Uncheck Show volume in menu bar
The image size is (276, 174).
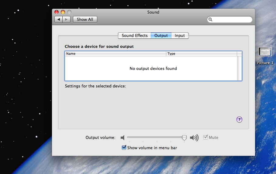tap(124, 148)
